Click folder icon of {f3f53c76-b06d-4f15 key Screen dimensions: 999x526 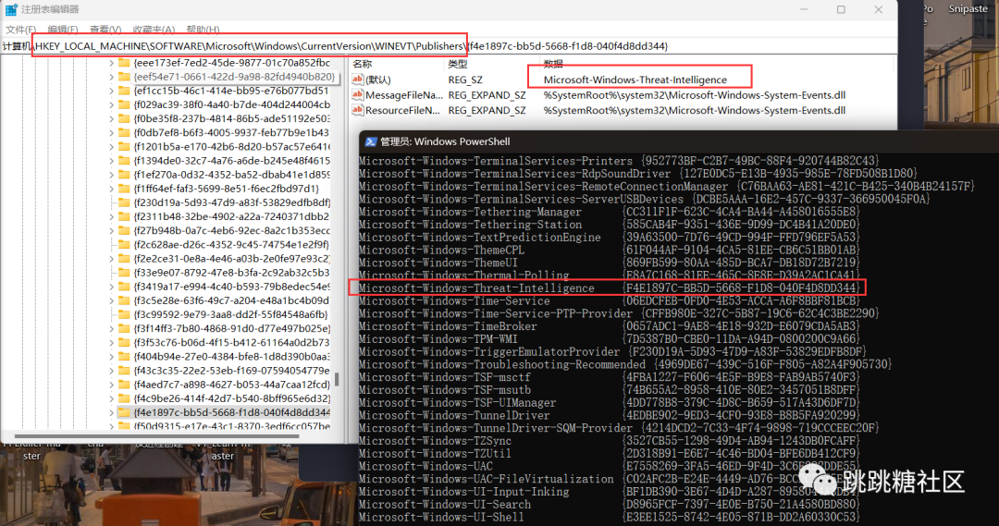tap(124, 343)
